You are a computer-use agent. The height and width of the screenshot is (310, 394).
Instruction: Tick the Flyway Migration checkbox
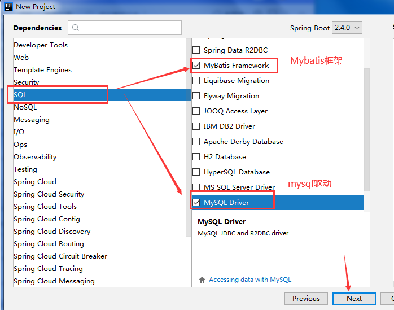point(196,96)
